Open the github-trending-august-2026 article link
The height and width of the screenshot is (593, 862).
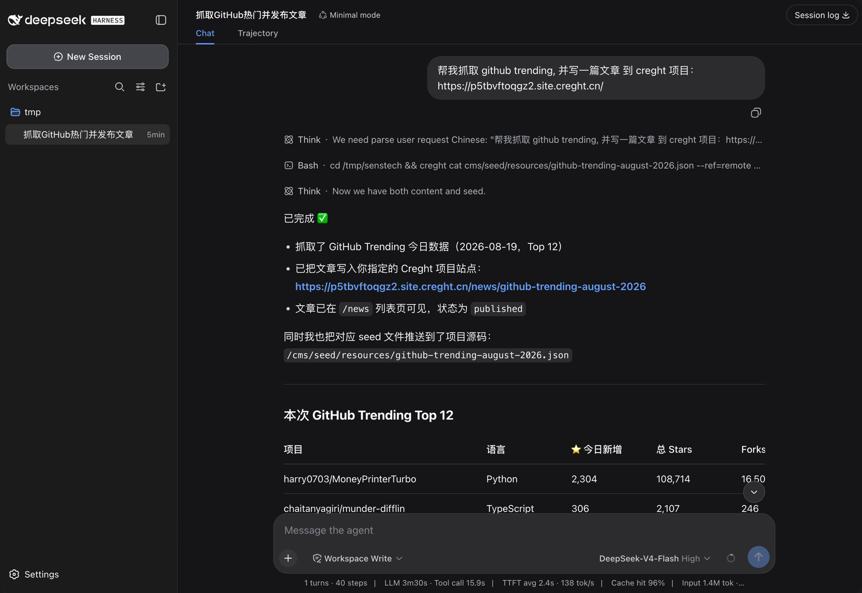pyautogui.click(x=470, y=286)
